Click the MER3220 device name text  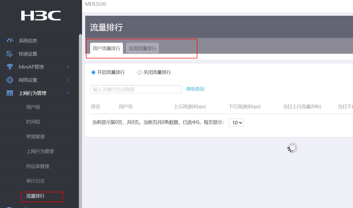tap(96, 4)
